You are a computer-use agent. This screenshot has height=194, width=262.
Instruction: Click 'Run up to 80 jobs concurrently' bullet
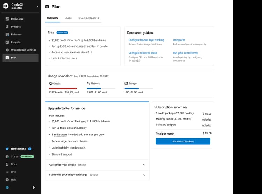(69, 128)
